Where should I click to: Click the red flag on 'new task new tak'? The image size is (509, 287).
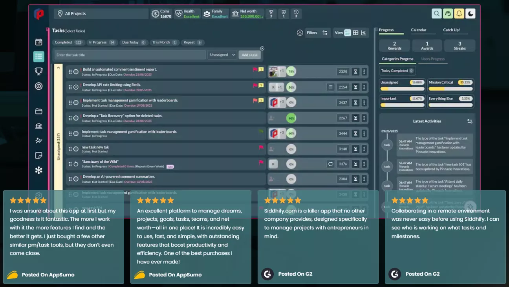(x=261, y=148)
